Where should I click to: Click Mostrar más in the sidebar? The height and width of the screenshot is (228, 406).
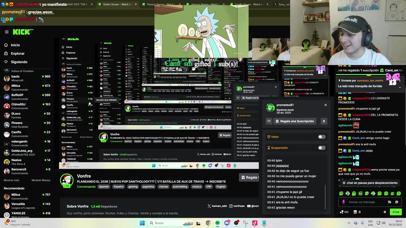(11, 180)
